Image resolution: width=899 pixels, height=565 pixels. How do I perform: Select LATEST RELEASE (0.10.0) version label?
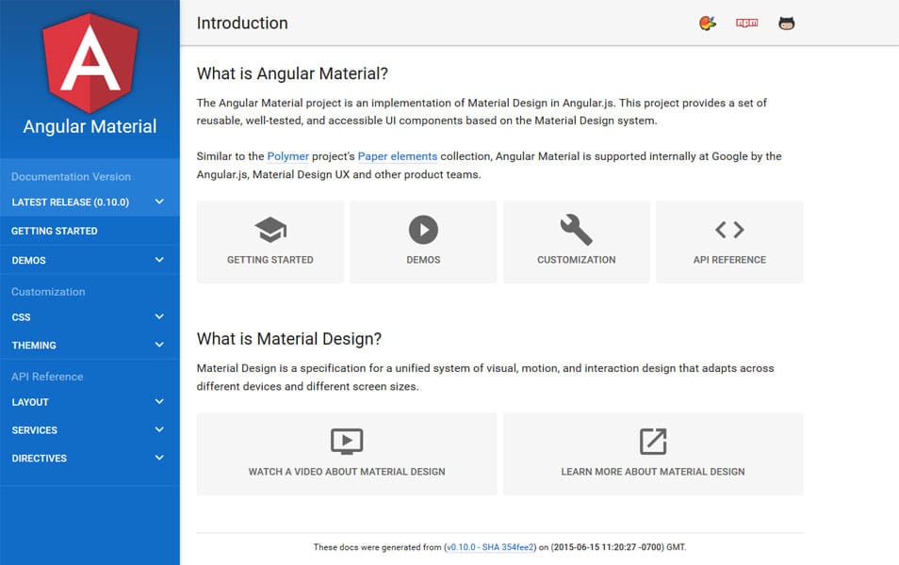coord(70,202)
